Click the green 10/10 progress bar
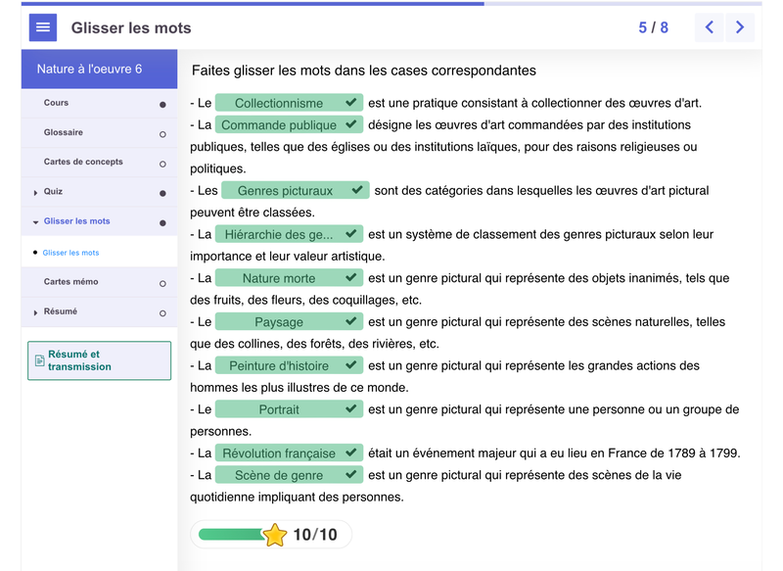Viewport: 783px width, 571px height. click(x=231, y=535)
